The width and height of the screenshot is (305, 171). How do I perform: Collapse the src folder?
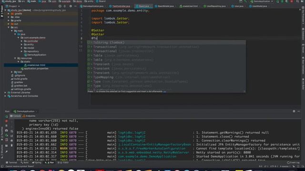tap(9, 28)
